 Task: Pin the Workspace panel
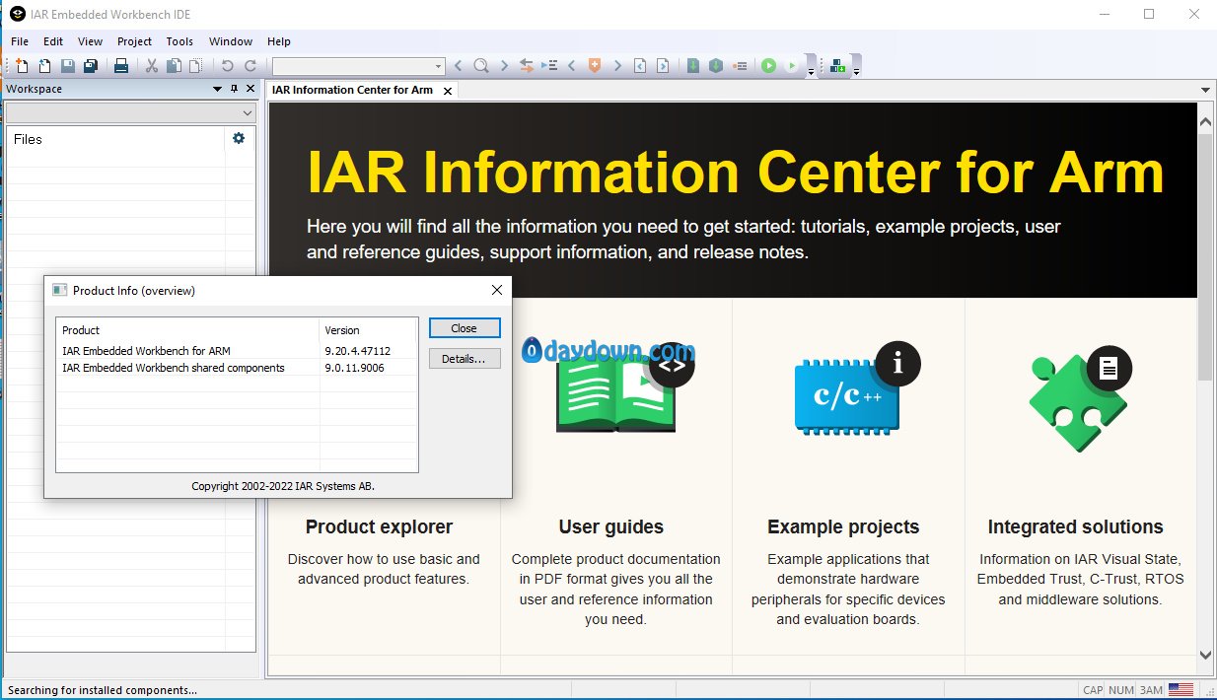point(234,89)
